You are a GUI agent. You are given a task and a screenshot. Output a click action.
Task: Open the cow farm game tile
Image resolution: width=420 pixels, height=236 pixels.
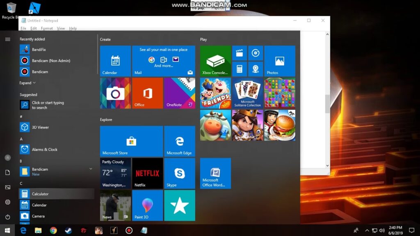pos(216,125)
